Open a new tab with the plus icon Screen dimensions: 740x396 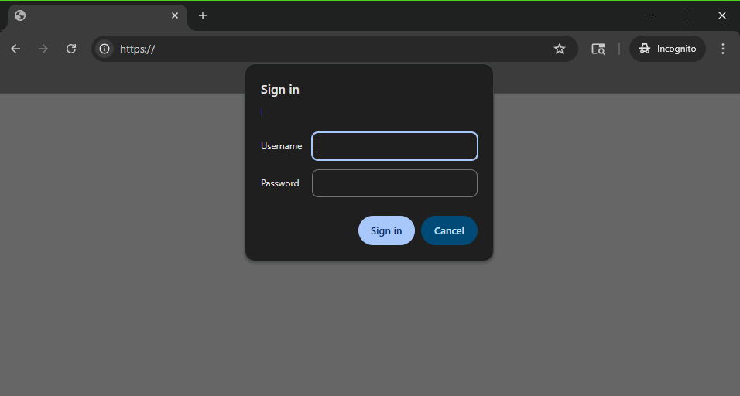[203, 15]
